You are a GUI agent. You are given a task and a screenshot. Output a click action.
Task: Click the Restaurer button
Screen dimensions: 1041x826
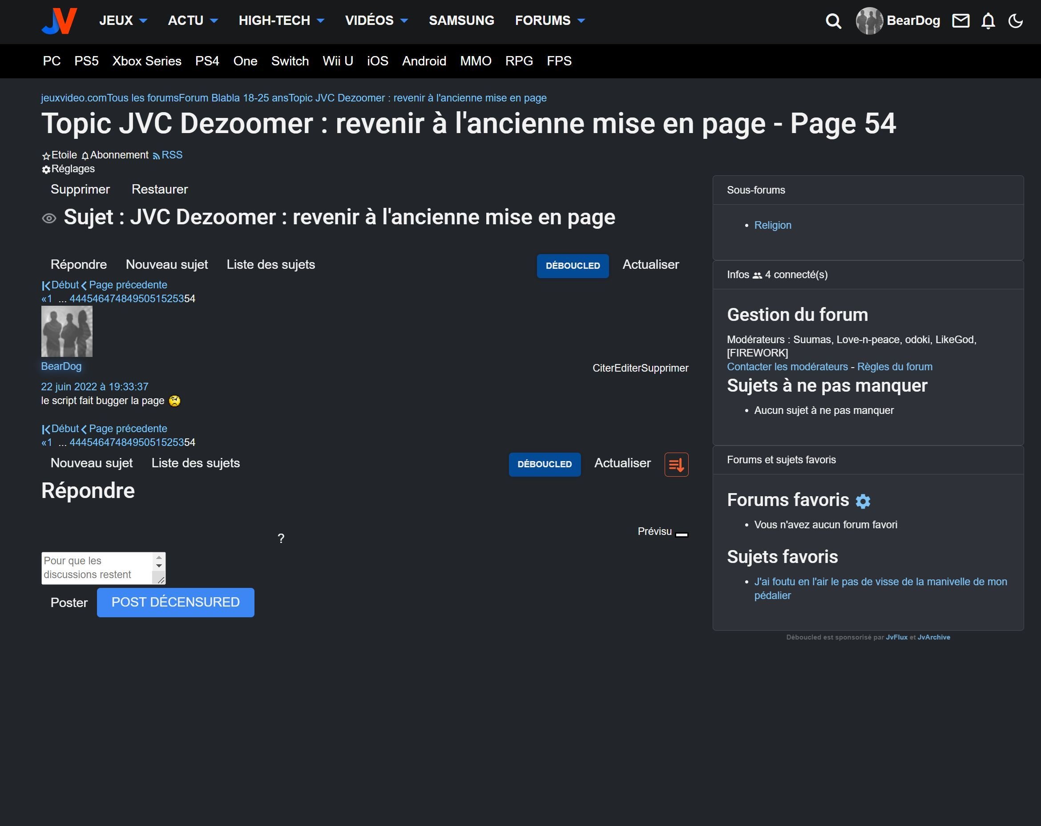pyautogui.click(x=160, y=189)
